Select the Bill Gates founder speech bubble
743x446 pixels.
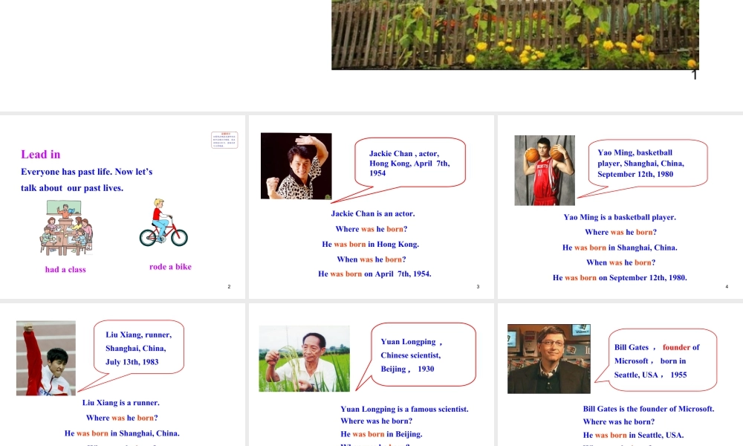[661, 361]
